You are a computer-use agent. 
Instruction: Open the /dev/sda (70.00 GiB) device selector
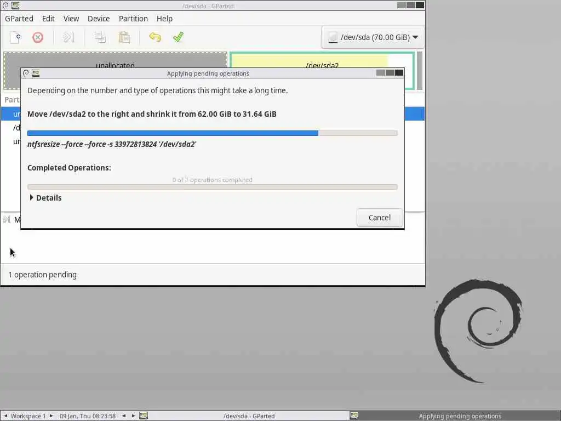tap(373, 37)
